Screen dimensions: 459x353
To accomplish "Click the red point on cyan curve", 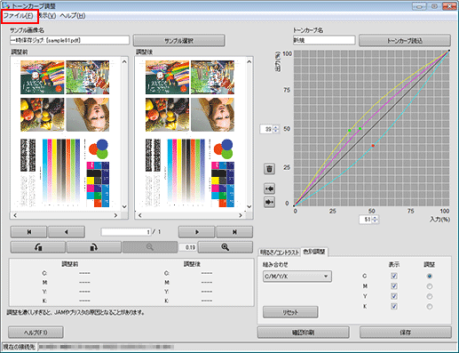I will click(x=373, y=146).
